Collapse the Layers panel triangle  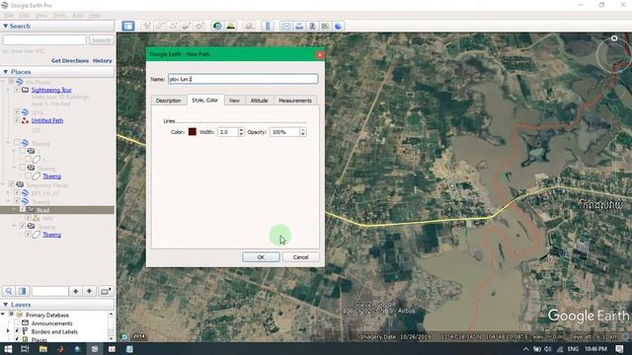(5, 305)
